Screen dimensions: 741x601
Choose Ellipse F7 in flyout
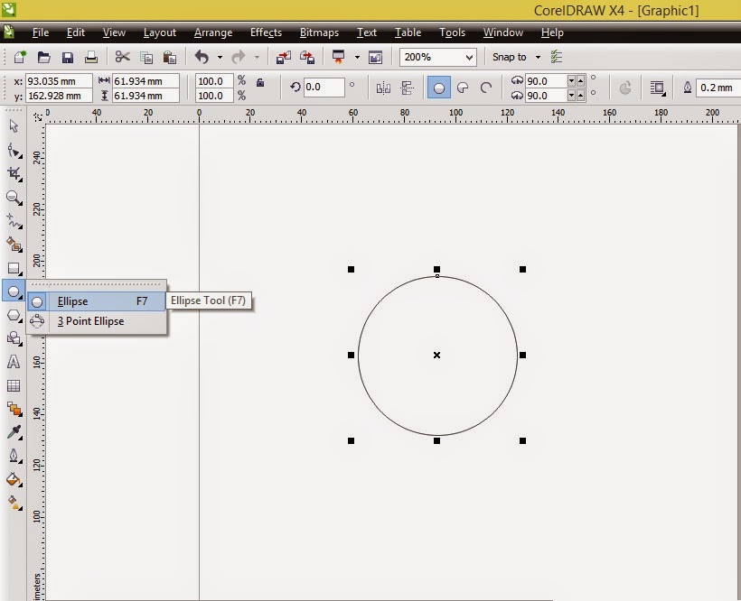point(97,301)
